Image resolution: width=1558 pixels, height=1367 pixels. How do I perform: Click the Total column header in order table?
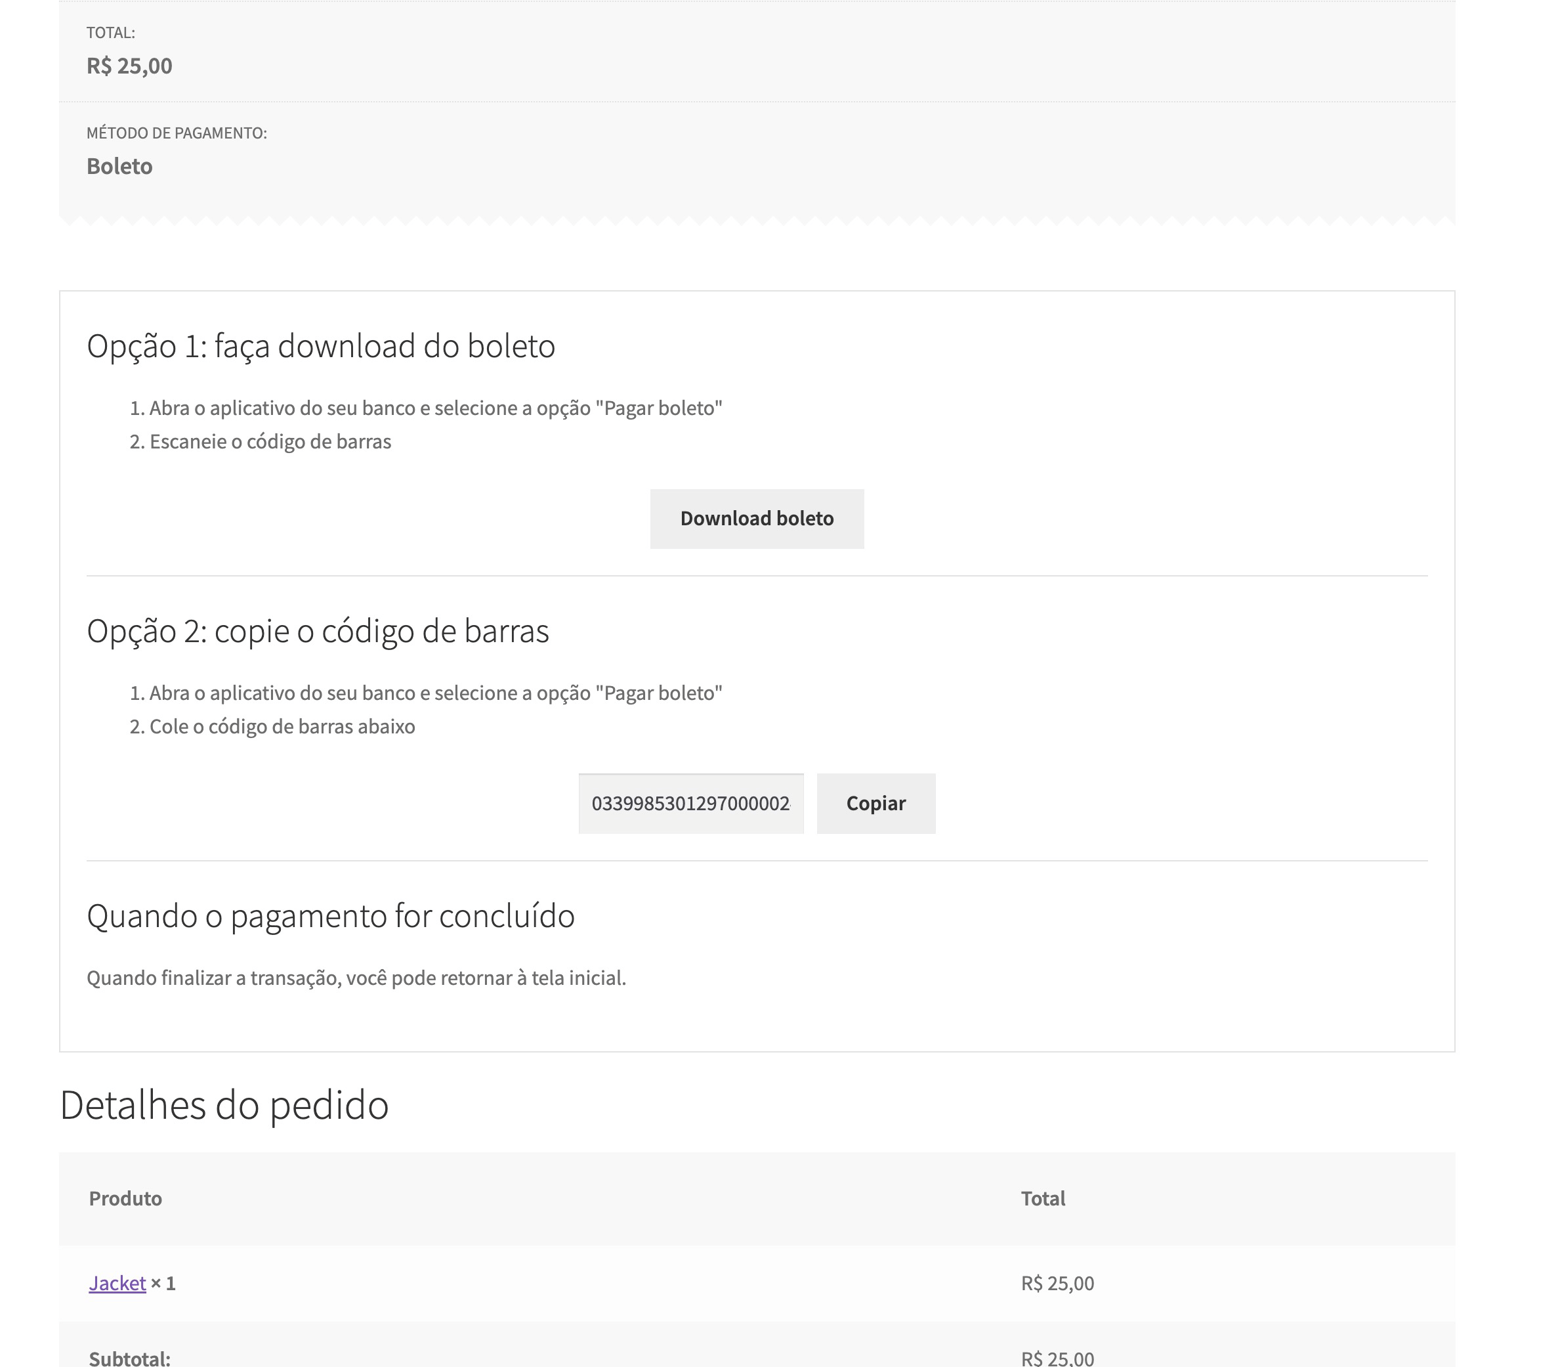point(1042,1198)
